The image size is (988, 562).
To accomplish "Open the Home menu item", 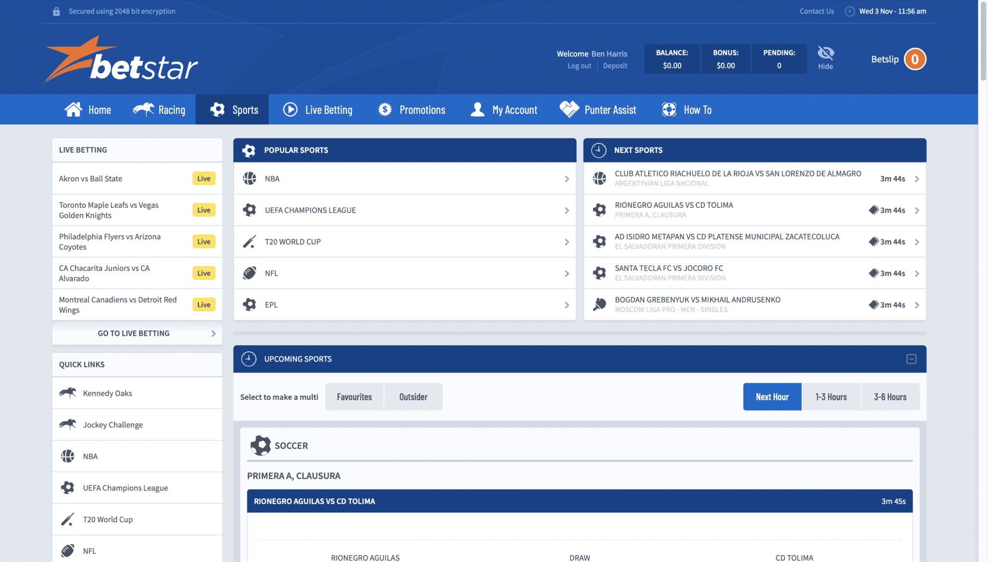I will point(88,109).
